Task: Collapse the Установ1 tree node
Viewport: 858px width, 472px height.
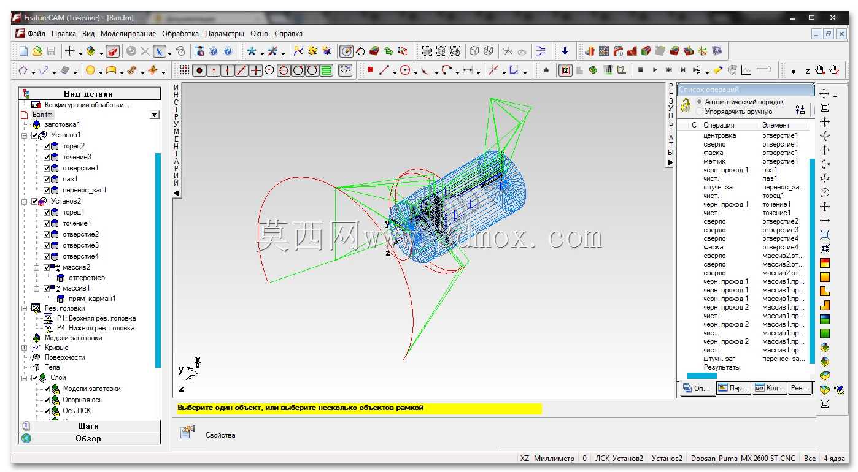Action: click(25, 135)
